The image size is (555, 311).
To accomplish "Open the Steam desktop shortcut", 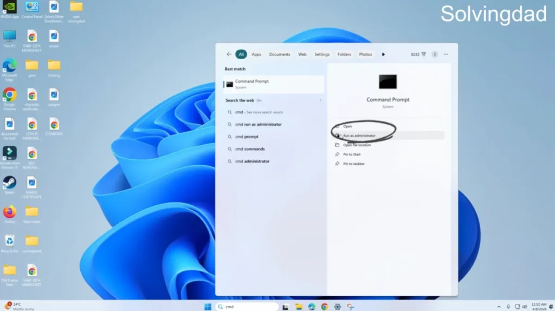I will (9, 182).
